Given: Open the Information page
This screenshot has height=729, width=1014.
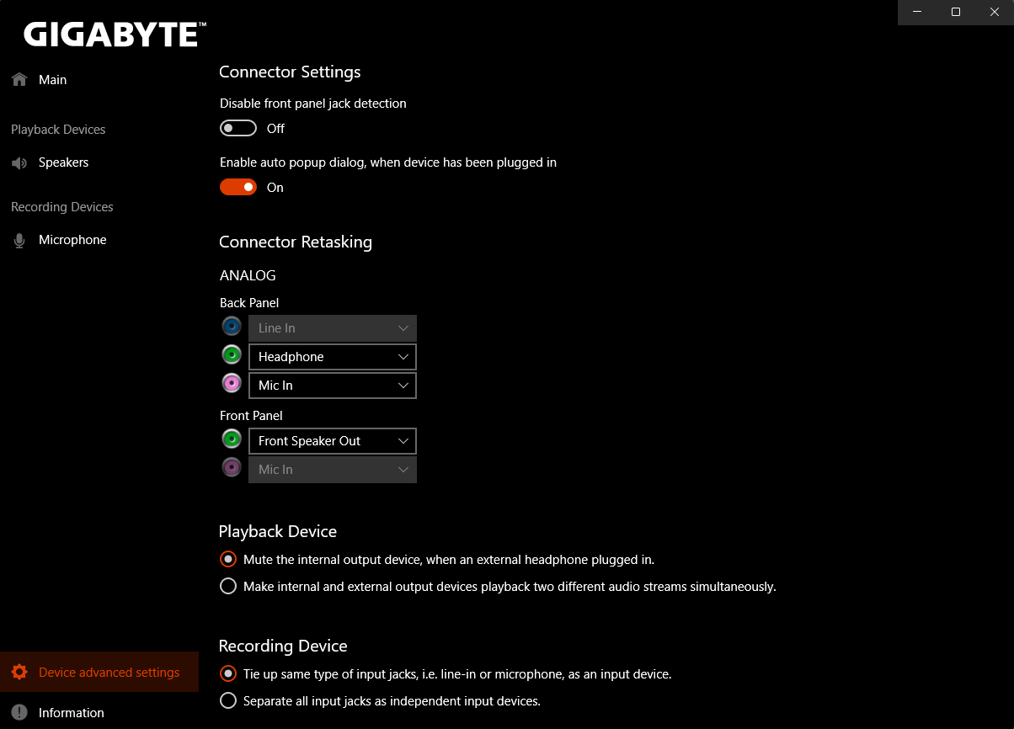Looking at the screenshot, I should coord(71,713).
